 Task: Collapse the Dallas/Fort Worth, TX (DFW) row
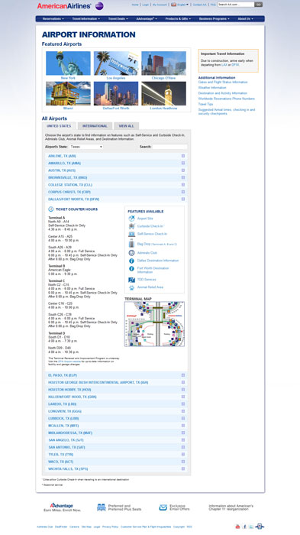116,199
